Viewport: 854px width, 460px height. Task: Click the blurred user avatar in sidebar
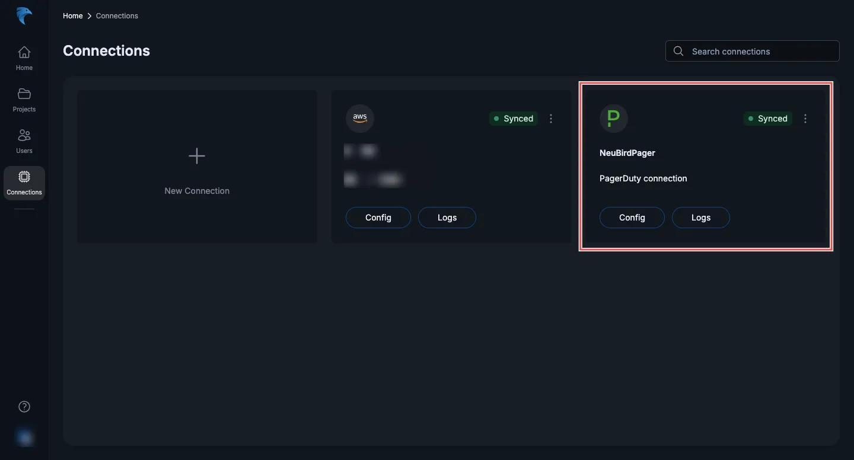pyautogui.click(x=24, y=437)
